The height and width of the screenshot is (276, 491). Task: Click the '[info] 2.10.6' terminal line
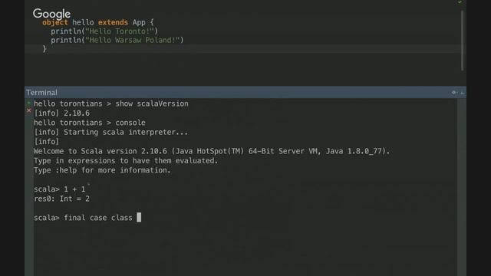(61, 113)
